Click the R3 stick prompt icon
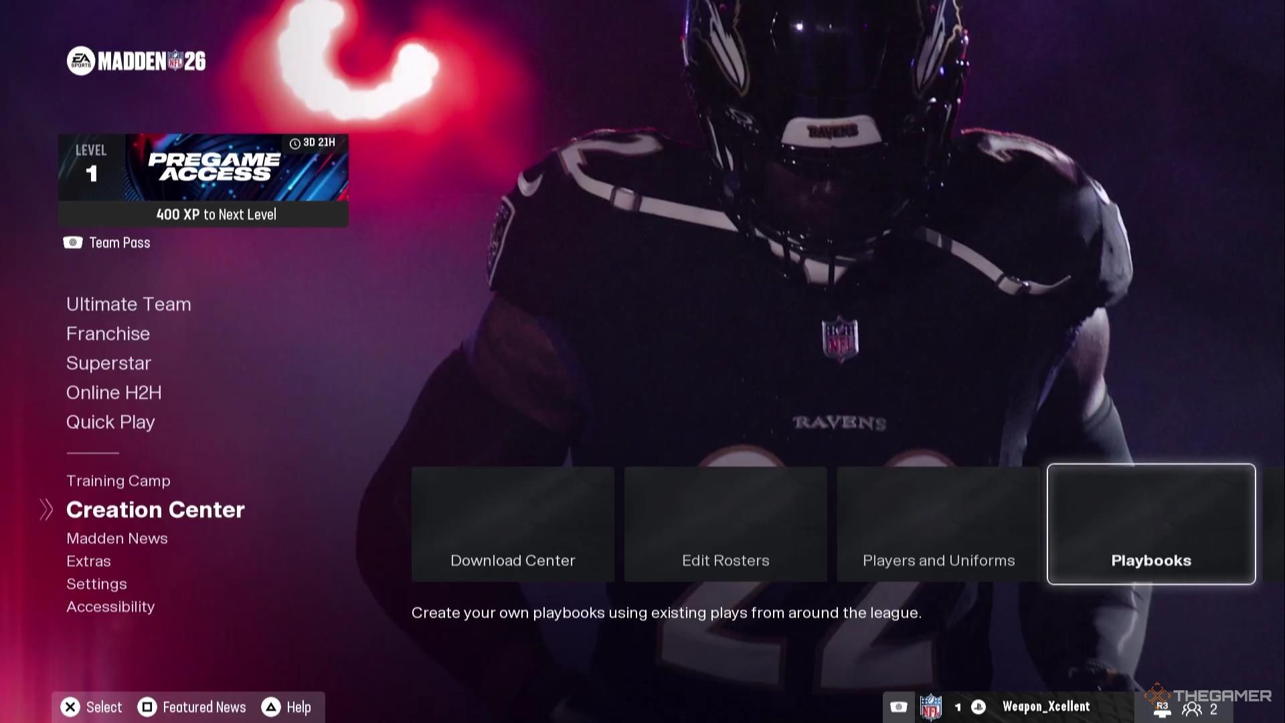The height and width of the screenshot is (723, 1285). coord(1163,710)
